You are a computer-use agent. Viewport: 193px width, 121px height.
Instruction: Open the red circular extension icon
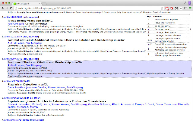172,8
